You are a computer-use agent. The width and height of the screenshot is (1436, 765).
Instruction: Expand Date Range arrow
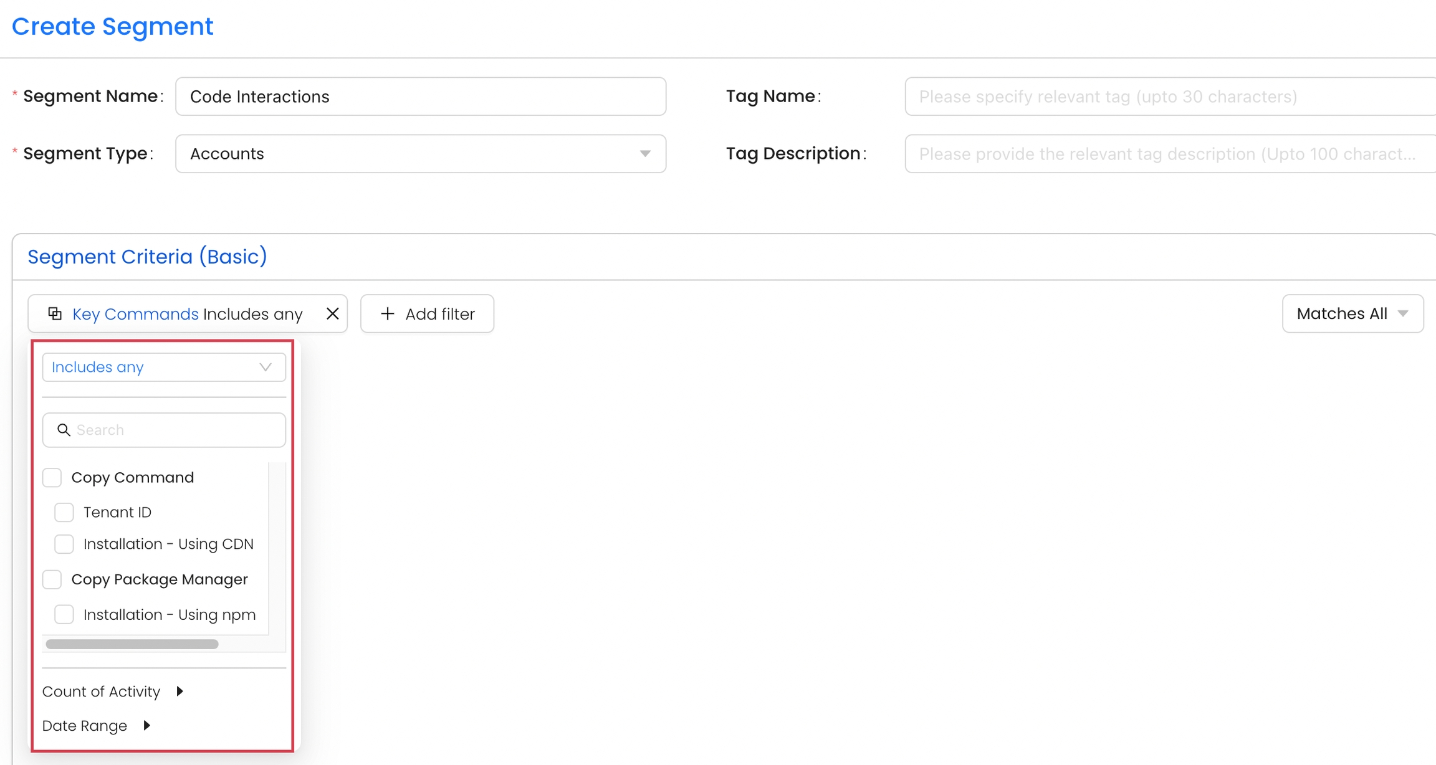pos(146,725)
